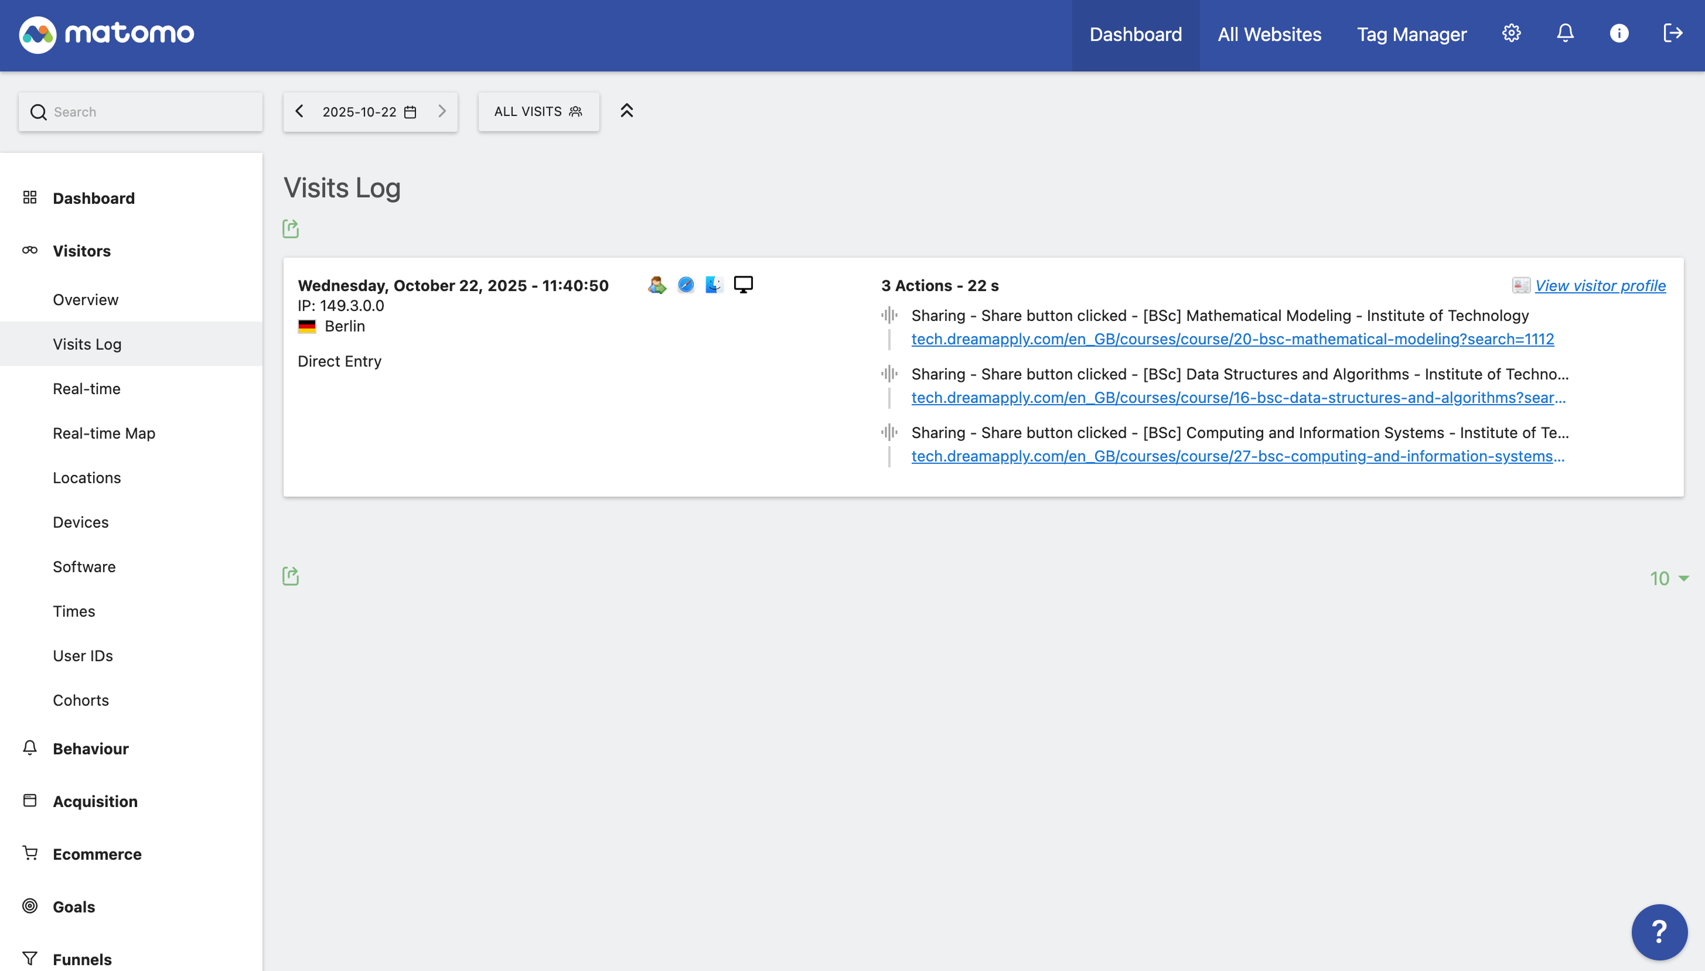Click the Safari browser icon
The width and height of the screenshot is (1705, 971).
685,285
